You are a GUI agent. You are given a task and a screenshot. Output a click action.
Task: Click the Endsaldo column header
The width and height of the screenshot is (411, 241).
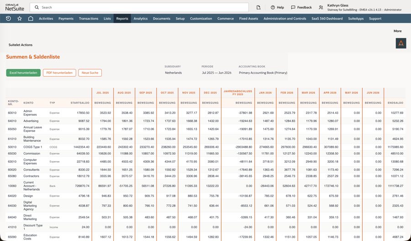point(395,103)
